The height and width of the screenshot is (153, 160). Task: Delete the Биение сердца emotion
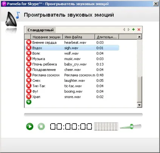click(29, 42)
